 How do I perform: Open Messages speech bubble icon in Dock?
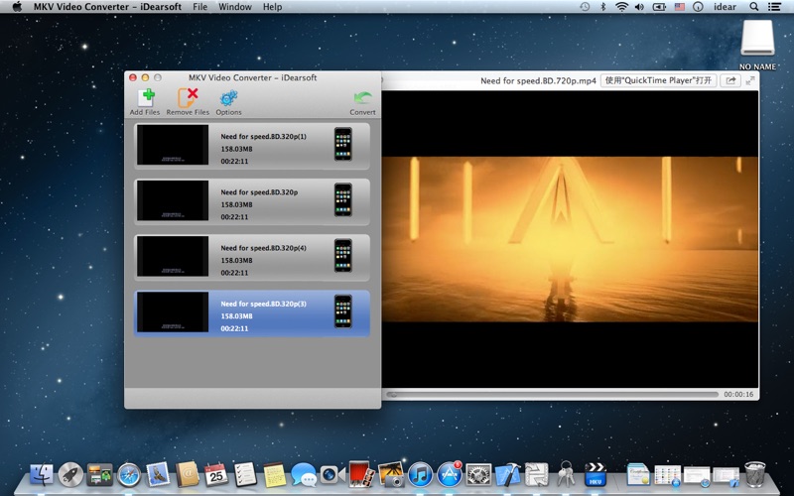pos(304,475)
